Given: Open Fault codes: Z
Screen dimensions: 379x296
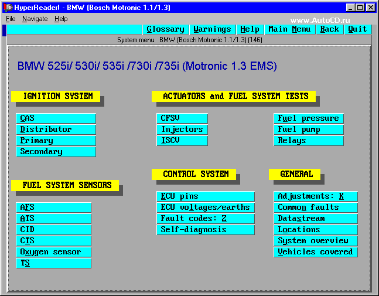Looking at the screenshot, I should 206,219.
